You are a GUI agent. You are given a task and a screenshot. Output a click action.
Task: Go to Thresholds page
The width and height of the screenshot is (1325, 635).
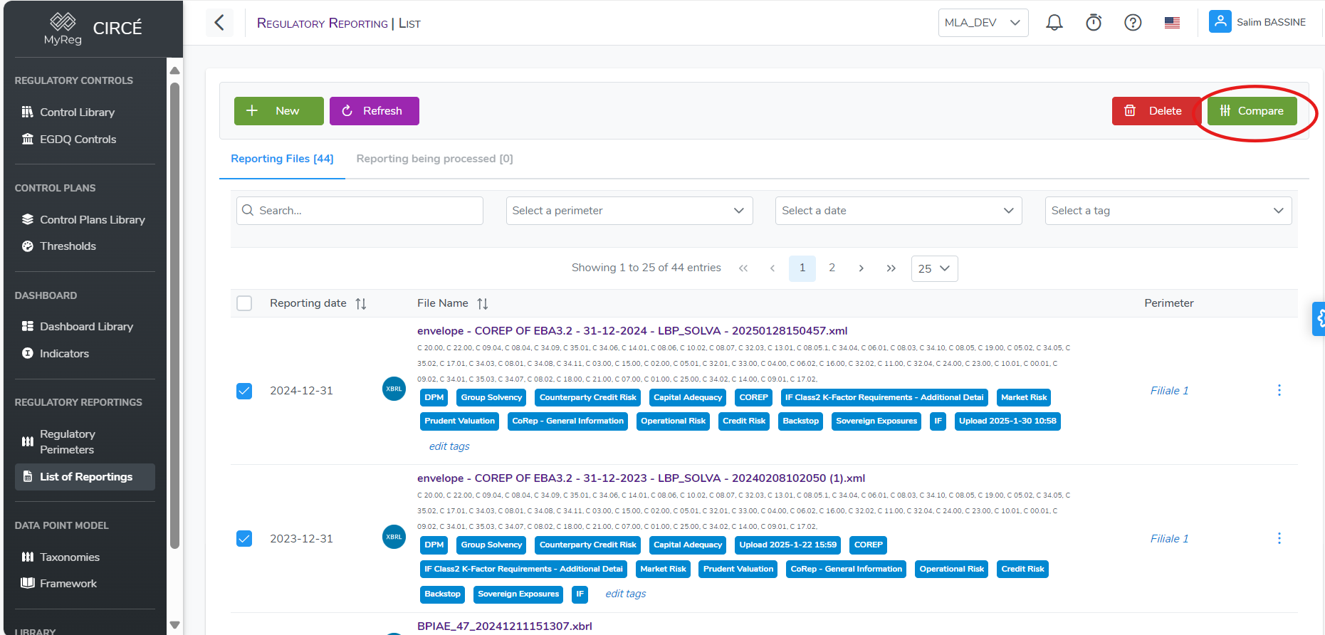coord(68,246)
